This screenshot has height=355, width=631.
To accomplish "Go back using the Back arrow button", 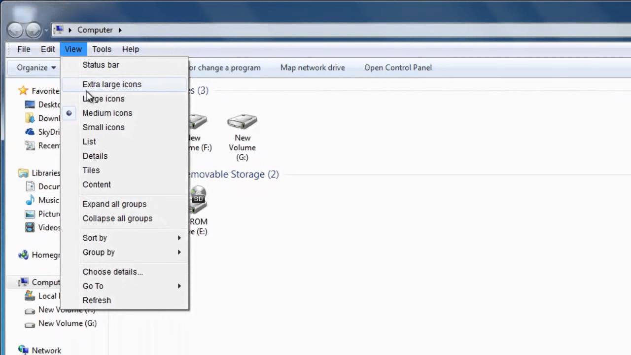I will coord(15,30).
